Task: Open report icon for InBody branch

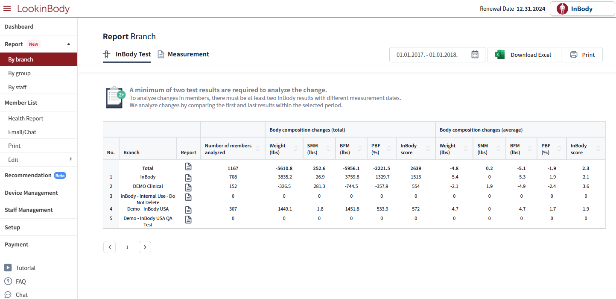Action: 188,178
